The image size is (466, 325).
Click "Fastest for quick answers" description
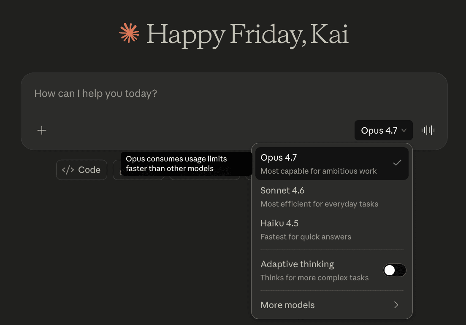[306, 237]
